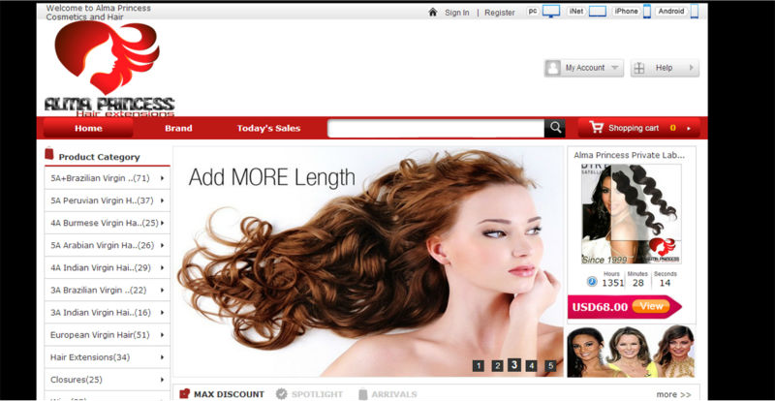Expand 3A Indian Virgin category
The image size is (775, 401).
[108, 313]
